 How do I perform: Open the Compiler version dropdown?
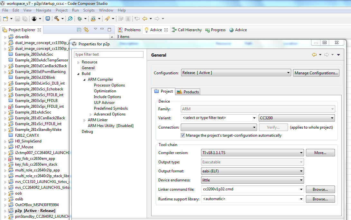click(x=253, y=153)
